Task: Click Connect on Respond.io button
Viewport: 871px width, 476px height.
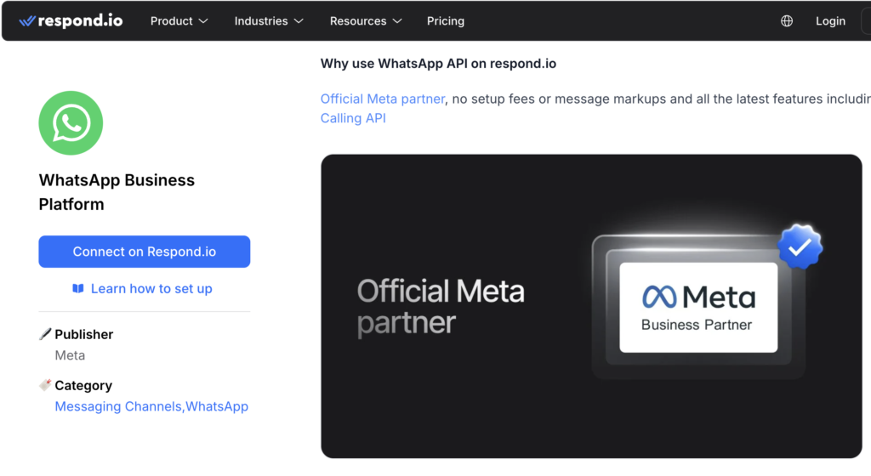Action: [x=145, y=252]
